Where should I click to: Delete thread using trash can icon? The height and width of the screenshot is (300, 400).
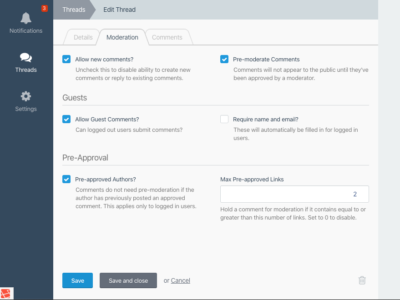[362, 280]
